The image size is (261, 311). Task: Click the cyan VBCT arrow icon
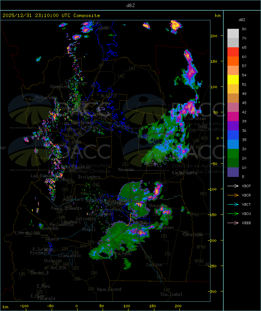click(x=233, y=205)
